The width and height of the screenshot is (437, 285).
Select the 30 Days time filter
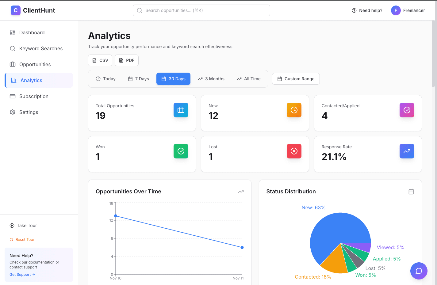click(173, 79)
